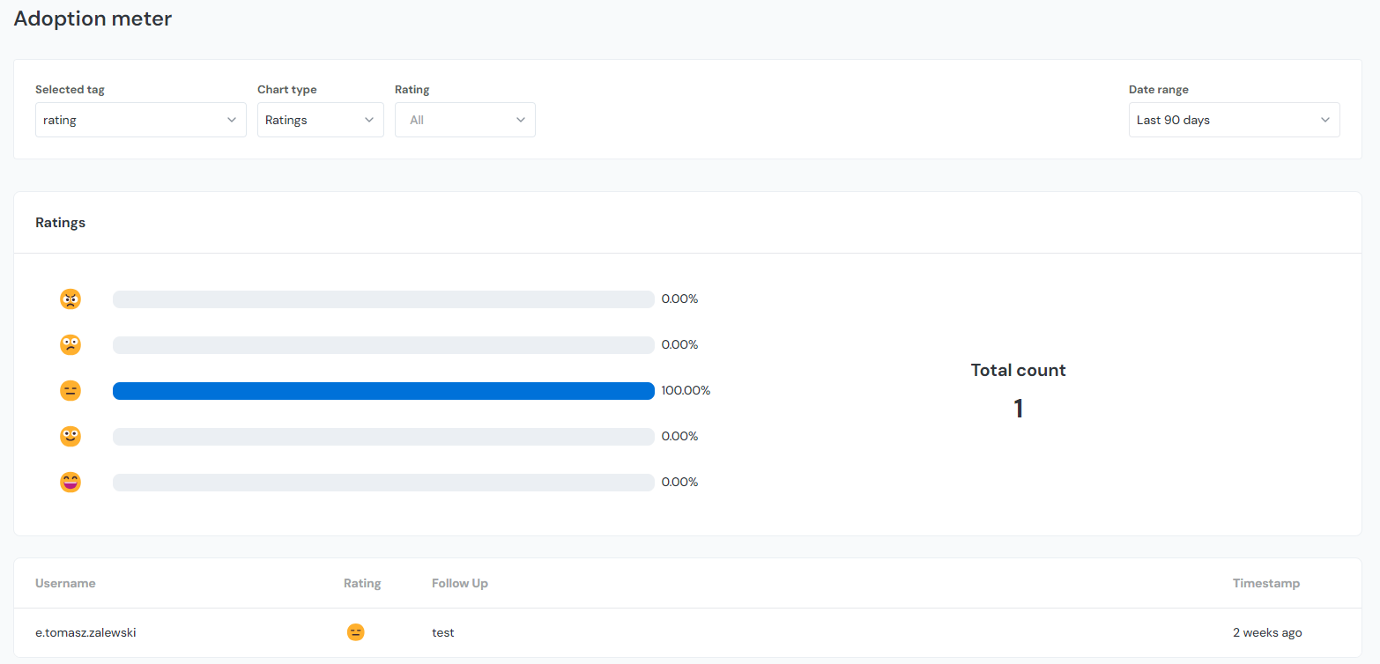1380x664 pixels.
Task: Click the Follow Up column header
Action: point(459,583)
